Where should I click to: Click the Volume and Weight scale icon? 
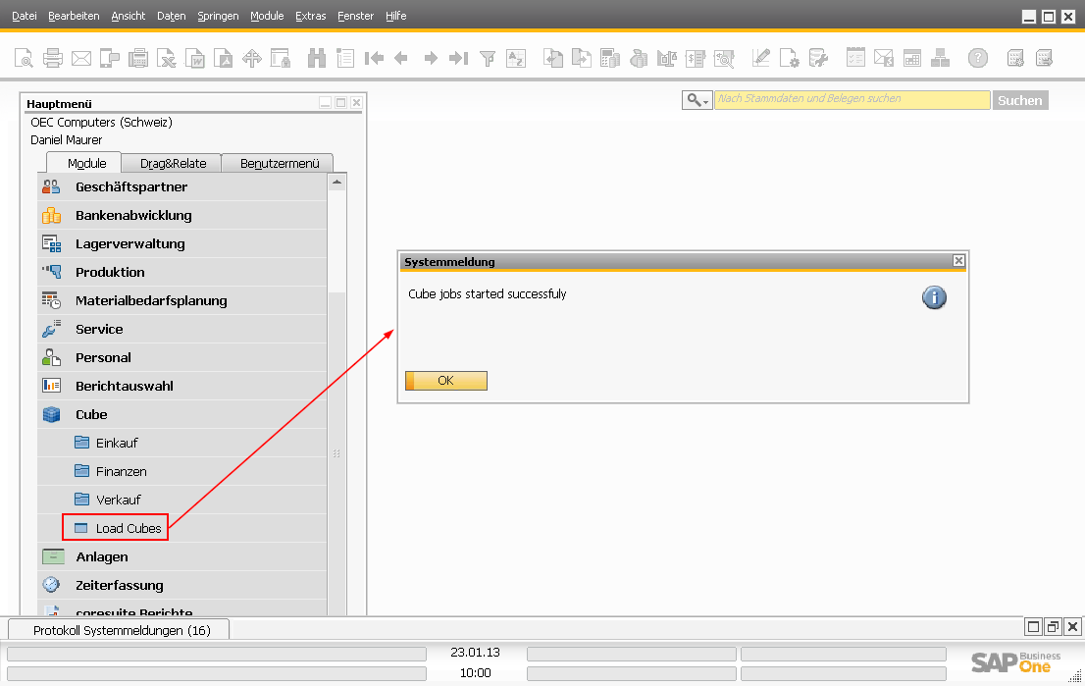[666, 58]
